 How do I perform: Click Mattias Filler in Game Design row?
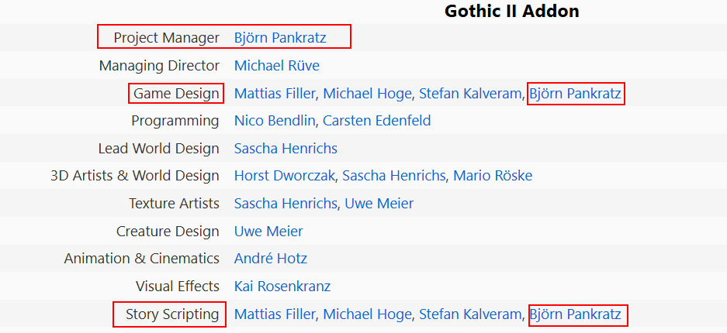pyautogui.click(x=275, y=94)
